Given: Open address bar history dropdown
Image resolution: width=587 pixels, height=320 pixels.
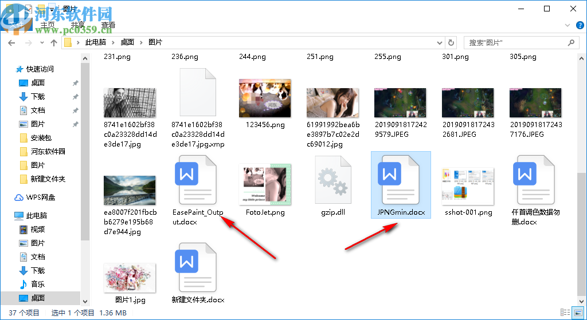Looking at the screenshot, I should pos(440,42).
